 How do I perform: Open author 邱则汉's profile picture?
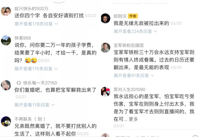105,18
